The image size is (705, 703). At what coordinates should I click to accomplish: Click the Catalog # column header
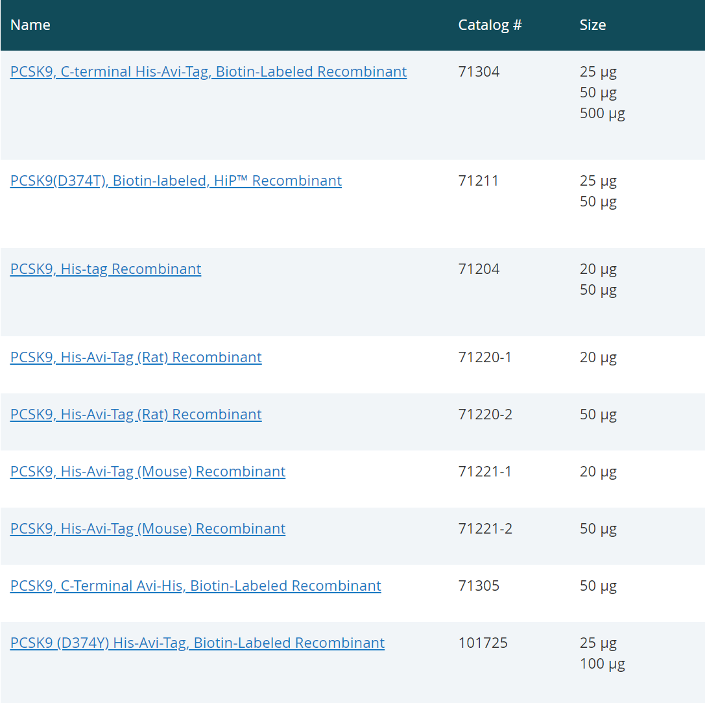[490, 25]
